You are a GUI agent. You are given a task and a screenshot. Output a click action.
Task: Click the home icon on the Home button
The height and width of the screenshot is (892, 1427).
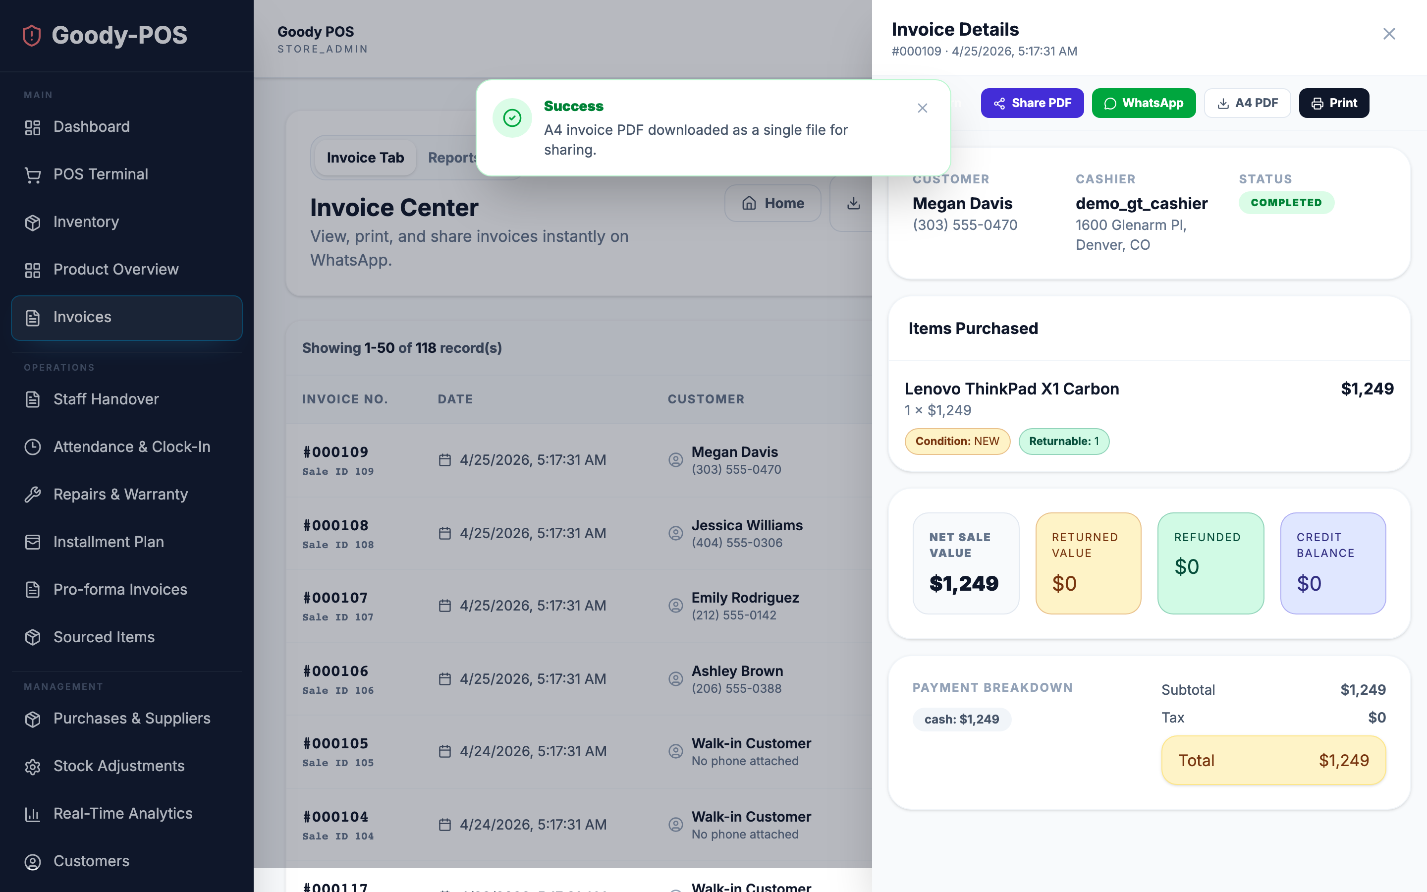pyautogui.click(x=750, y=203)
